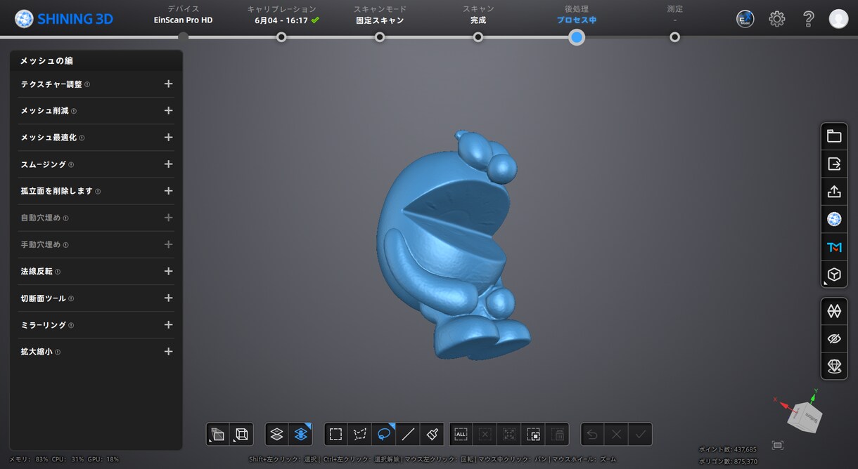Expand 拡大縮小 section
The image size is (858, 469).
(x=168, y=352)
